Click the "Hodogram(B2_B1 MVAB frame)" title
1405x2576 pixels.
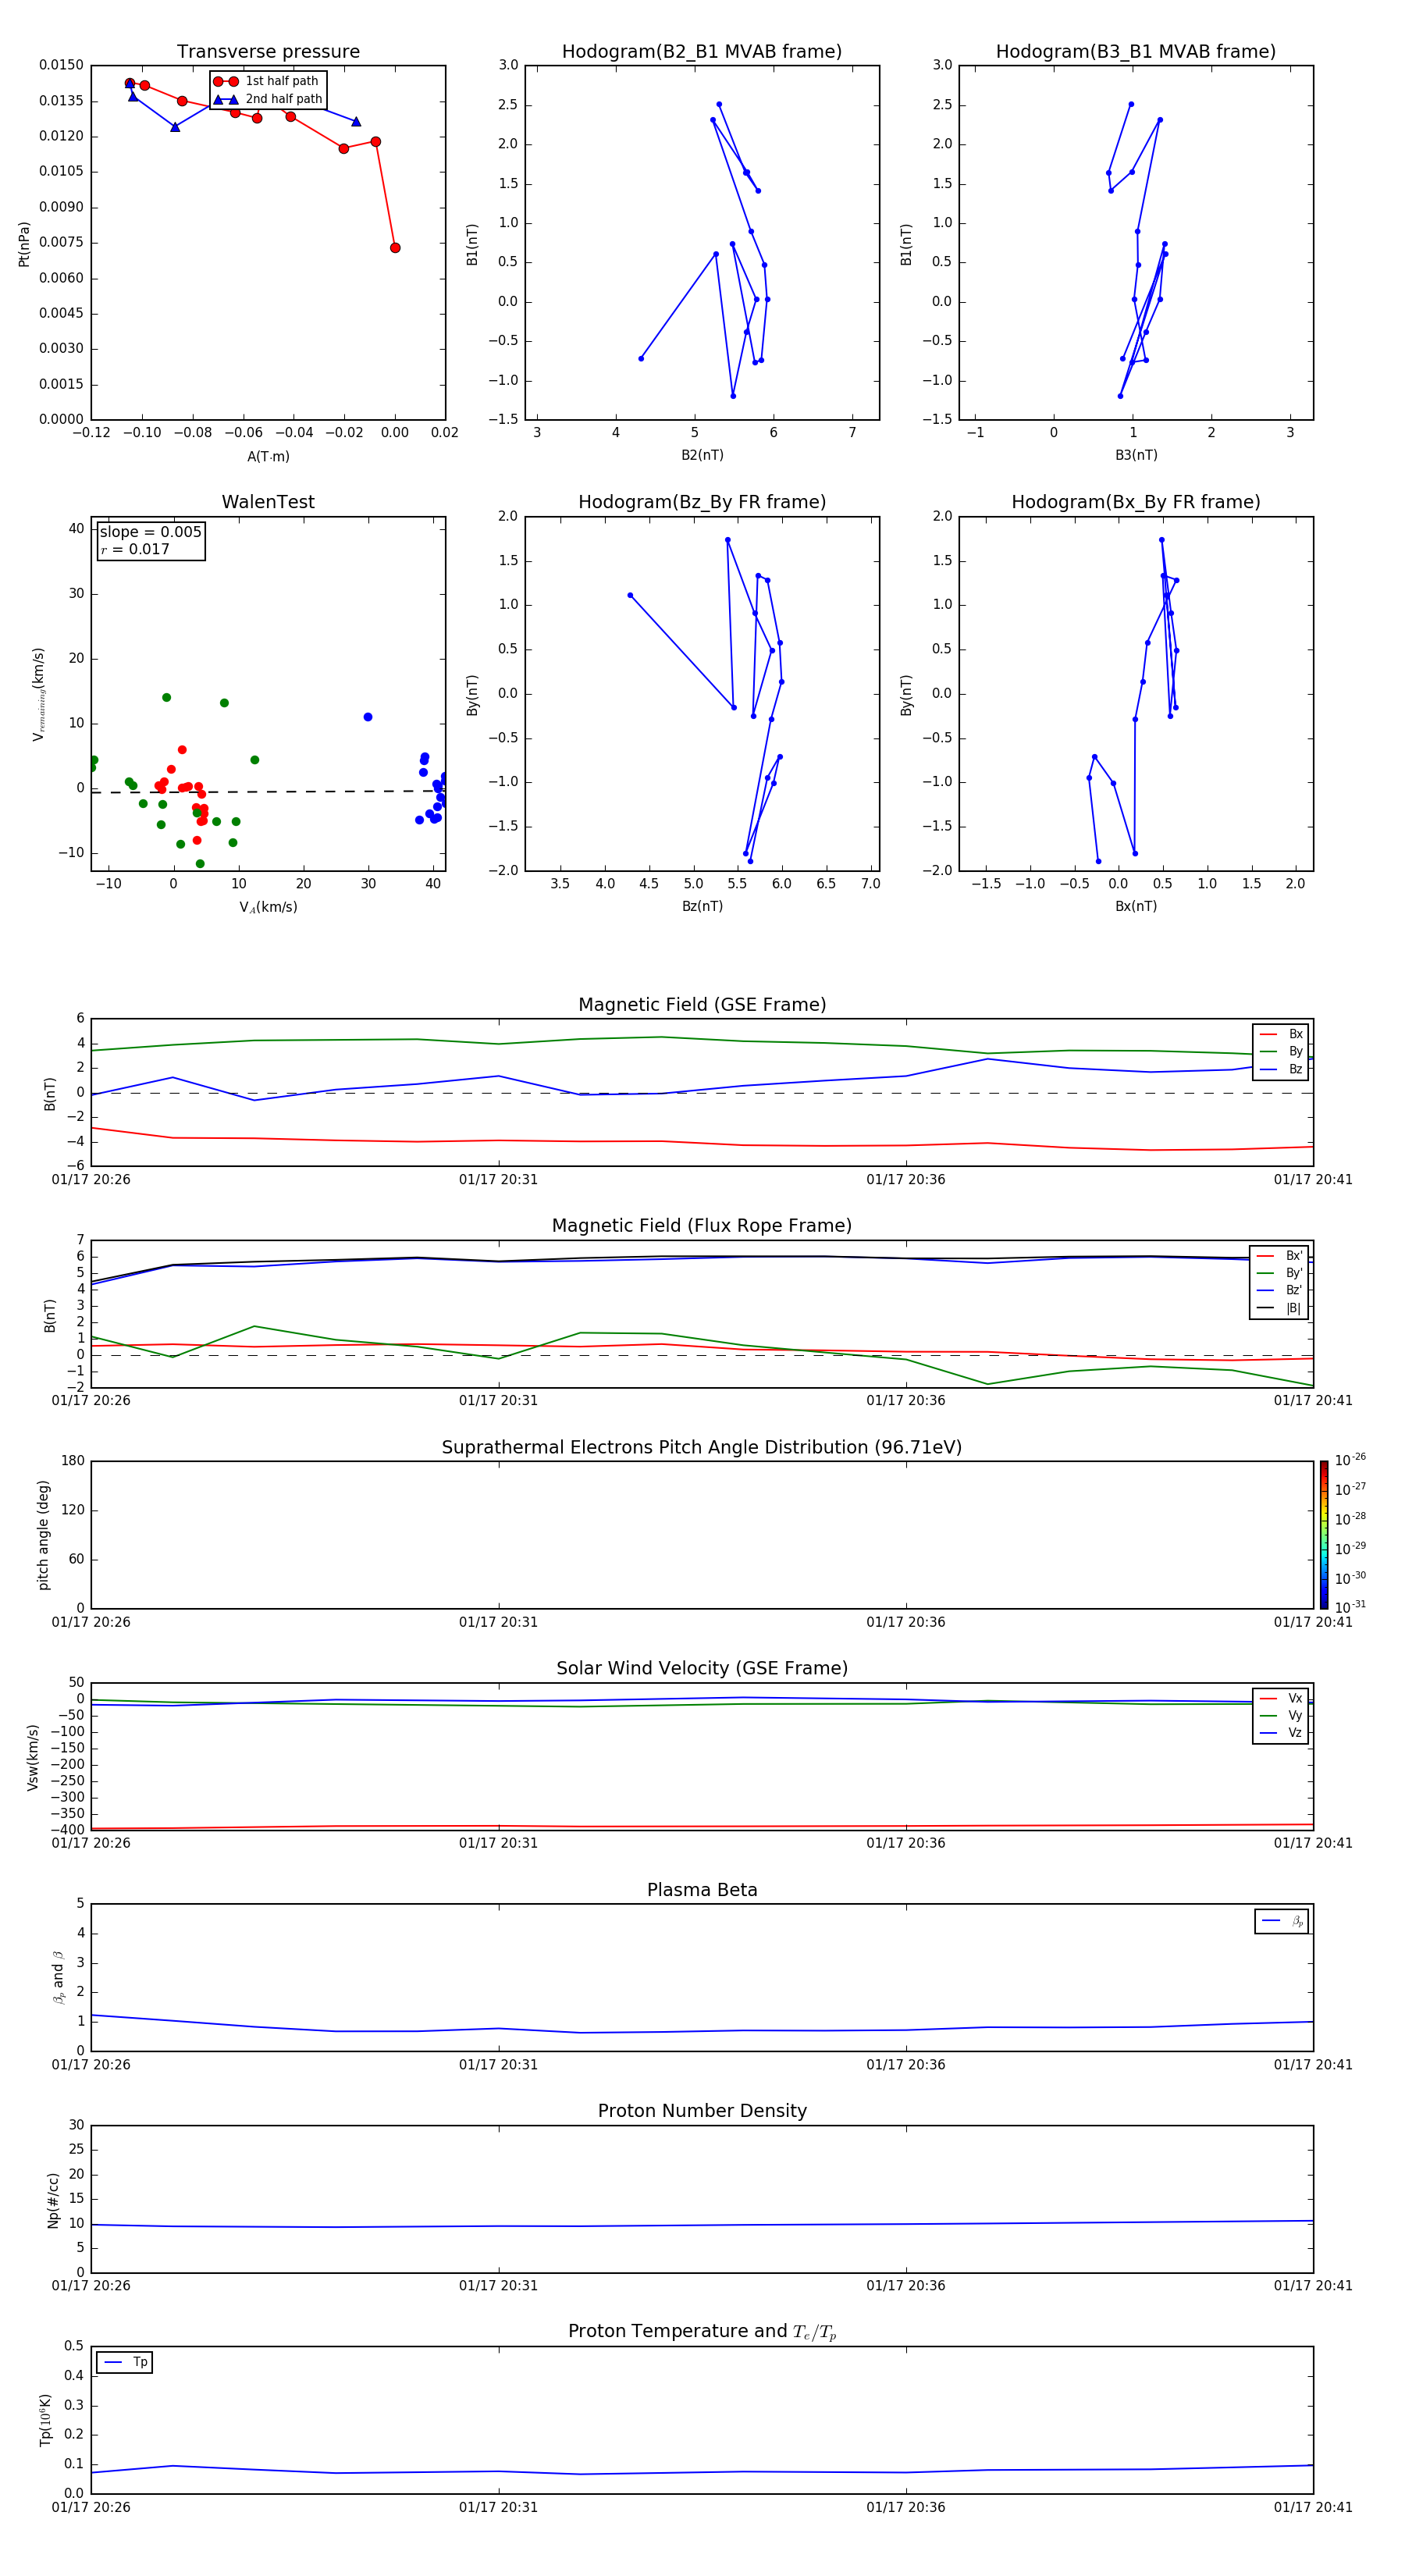702,52
